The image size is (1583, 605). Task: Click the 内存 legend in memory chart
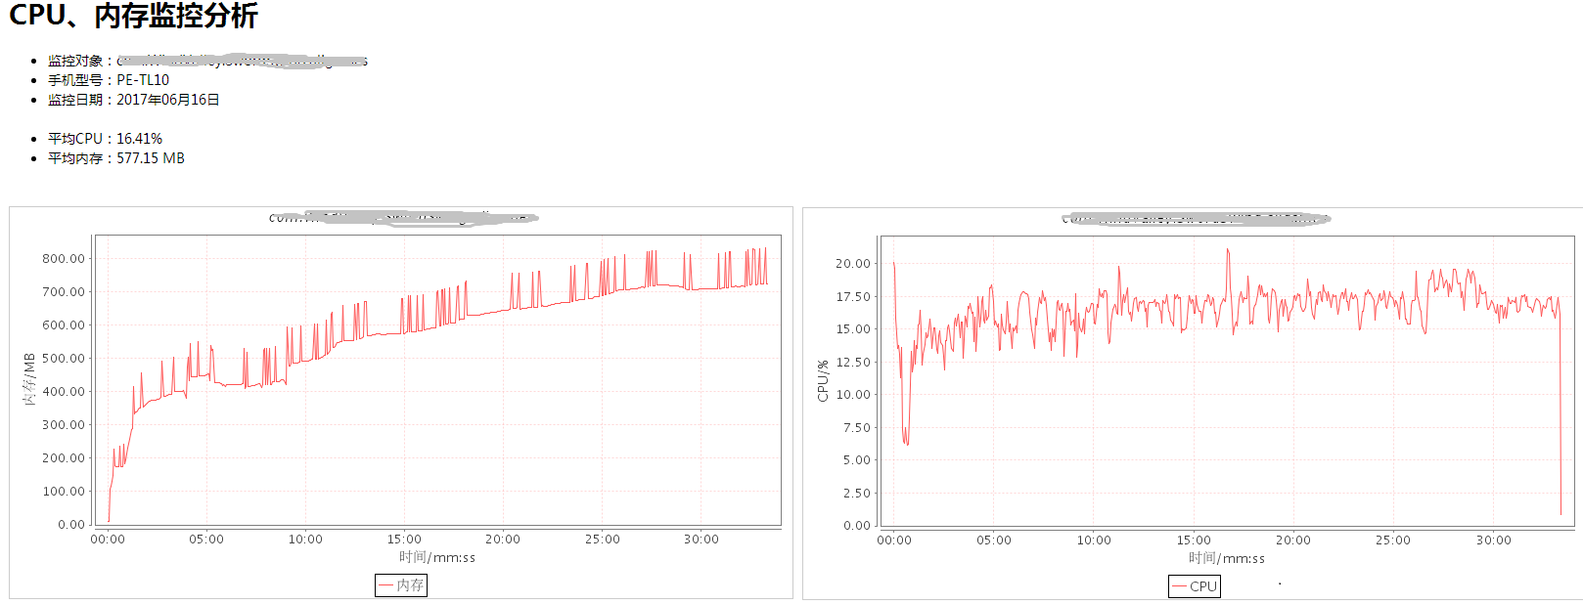click(x=401, y=584)
